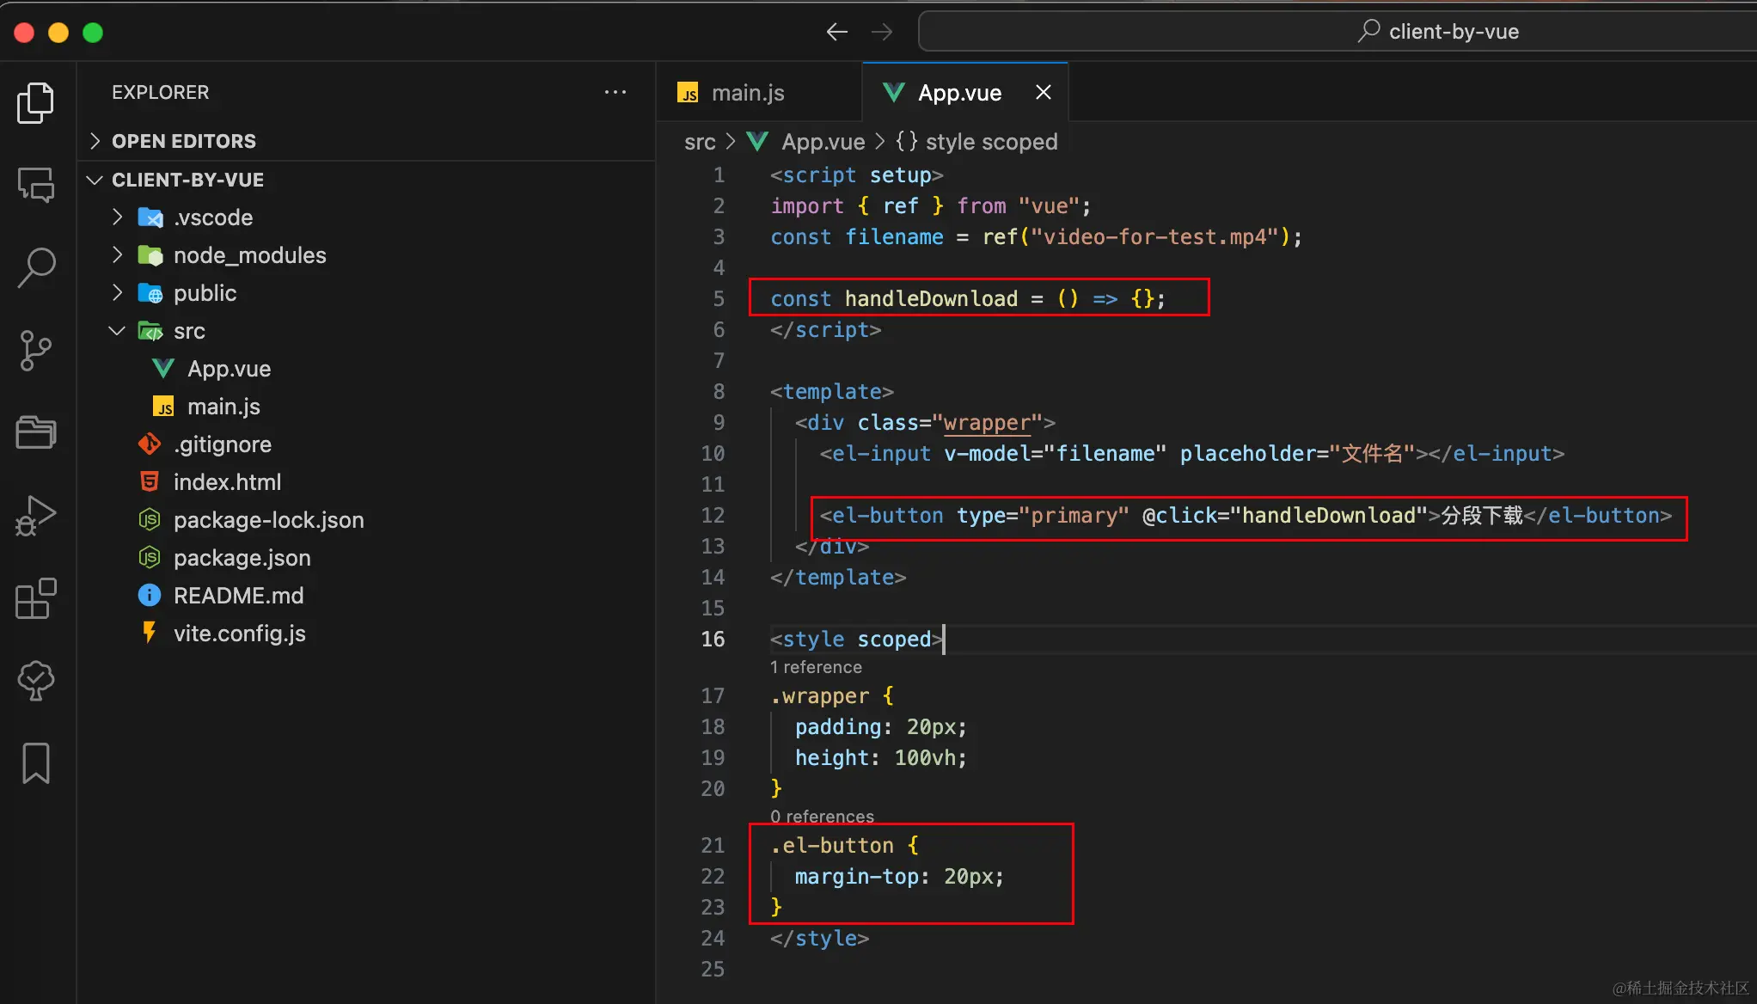Open Source Control view in activity bar
The width and height of the screenshot is (1757, 1004).
tap(36, 351)
